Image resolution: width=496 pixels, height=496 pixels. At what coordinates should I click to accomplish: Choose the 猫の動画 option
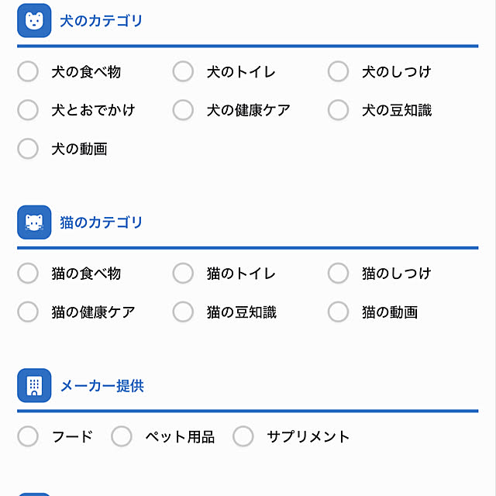tap(338, 312)
